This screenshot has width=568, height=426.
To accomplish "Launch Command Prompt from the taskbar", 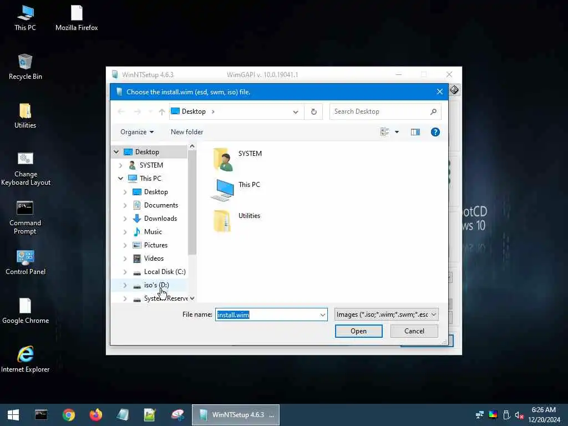I will click(x=41, y=415).
